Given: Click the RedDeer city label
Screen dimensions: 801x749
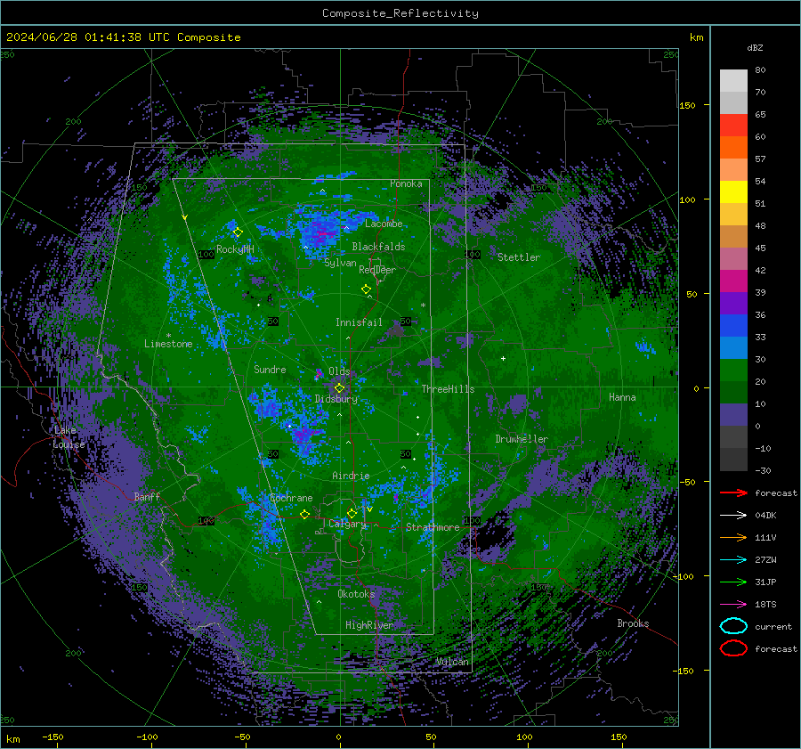Looking at the screenshot, I should (x=377, y=270).
